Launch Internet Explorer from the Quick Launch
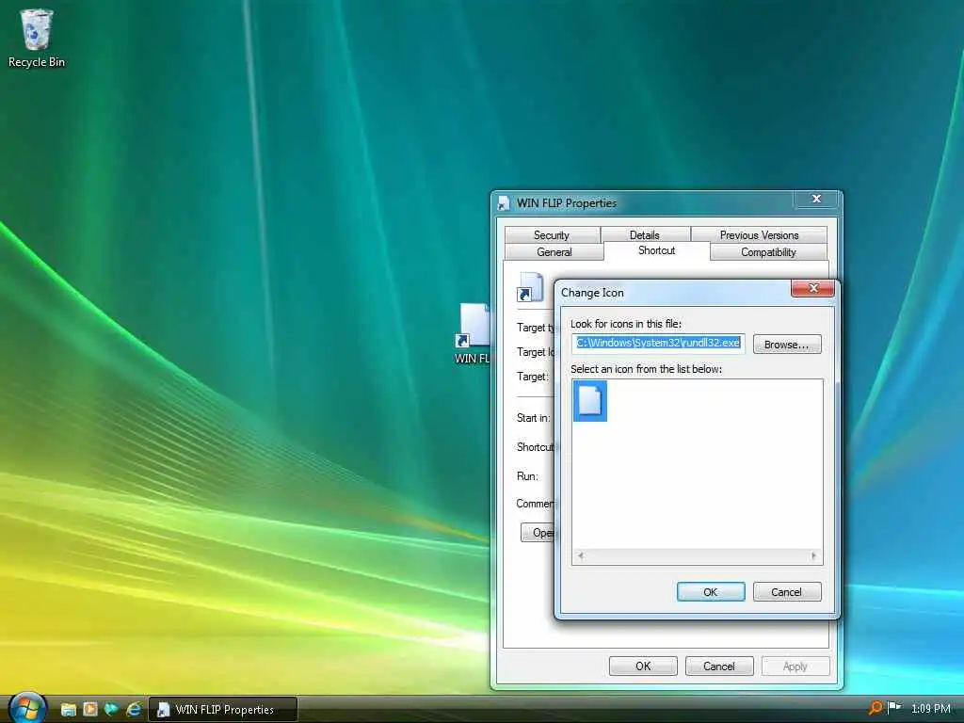 (x=134, y=710)
